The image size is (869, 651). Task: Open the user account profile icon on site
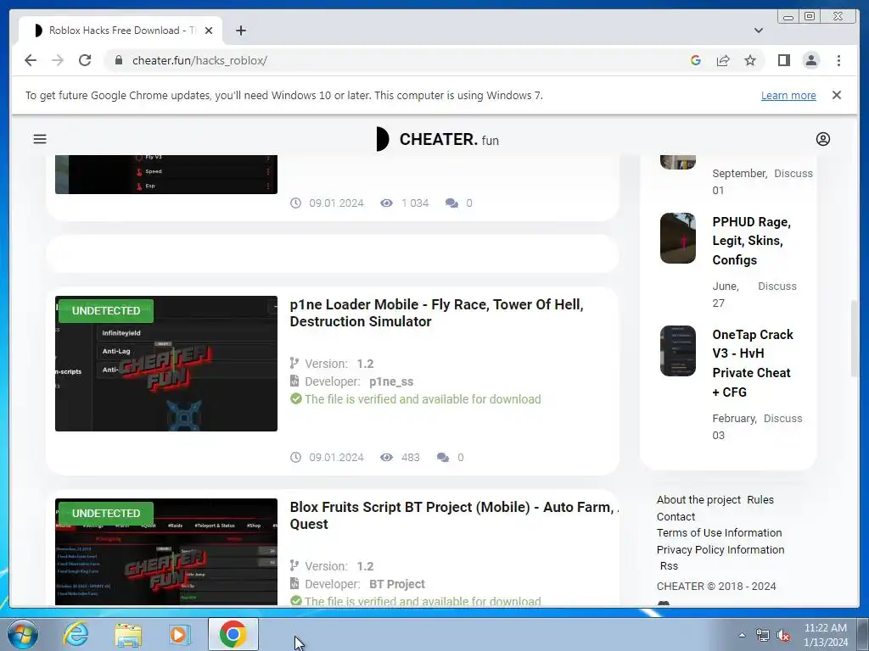pos(823,139)
